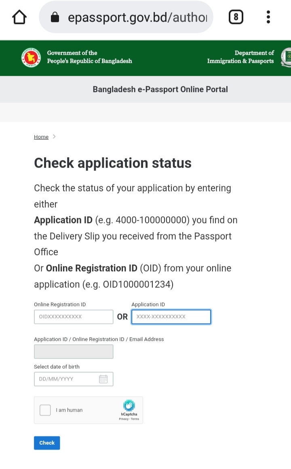This screenshot has width=291, height=469.
Task: Tap the browser home icon
Action: pyautogui.click(x=19, y=17)
